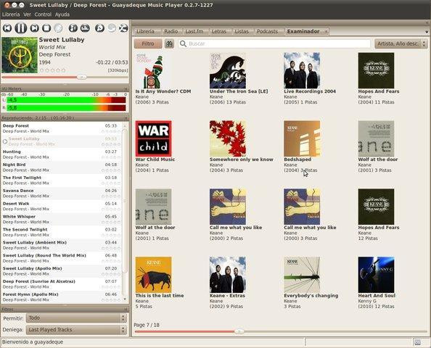
Task: Pause the current song
Action: coord(20,28)
